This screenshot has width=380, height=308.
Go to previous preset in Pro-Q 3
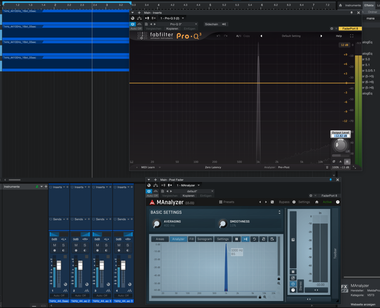pyautogui.click(x=261, y=36)
